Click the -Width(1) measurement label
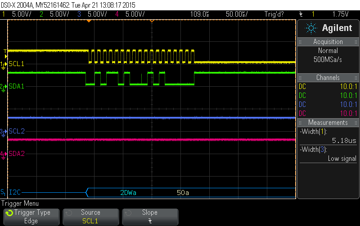Viewport: 360px width, 226px height. [313, 132]
